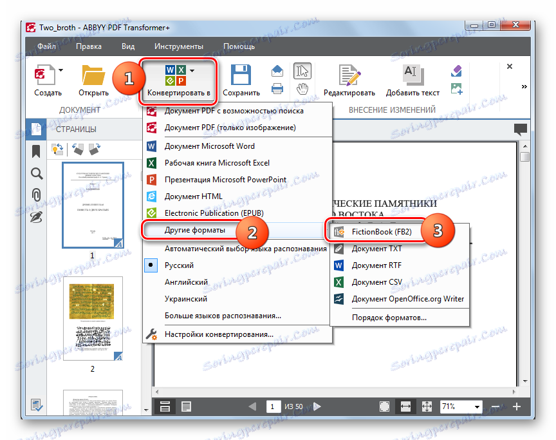Rotate page left in Pages panel
This screenshot has height=440, width=556.
[78, 149]
